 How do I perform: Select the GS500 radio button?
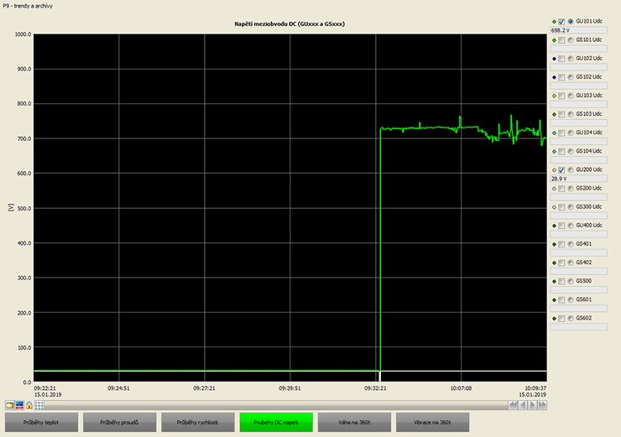click(x=571, y=282)
